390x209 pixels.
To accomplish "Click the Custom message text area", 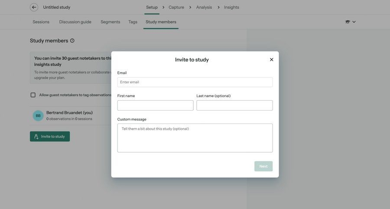I will point(195,138).
